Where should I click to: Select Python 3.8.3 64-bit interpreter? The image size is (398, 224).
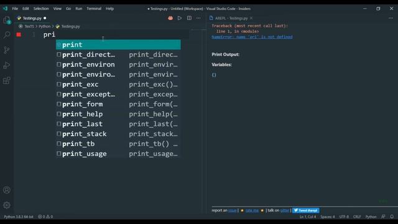point(19,217)
